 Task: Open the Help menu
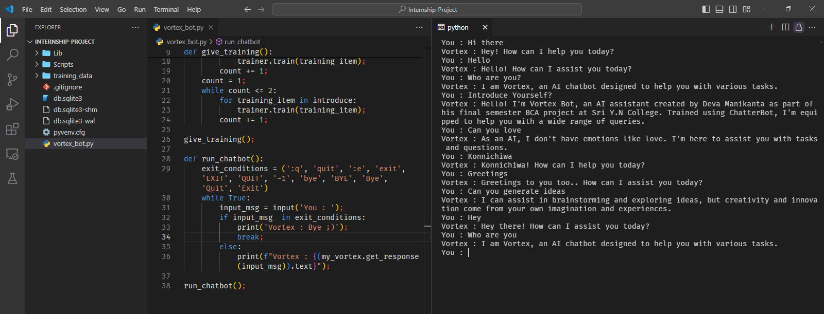pyautogui.click(x=194, y=9)
